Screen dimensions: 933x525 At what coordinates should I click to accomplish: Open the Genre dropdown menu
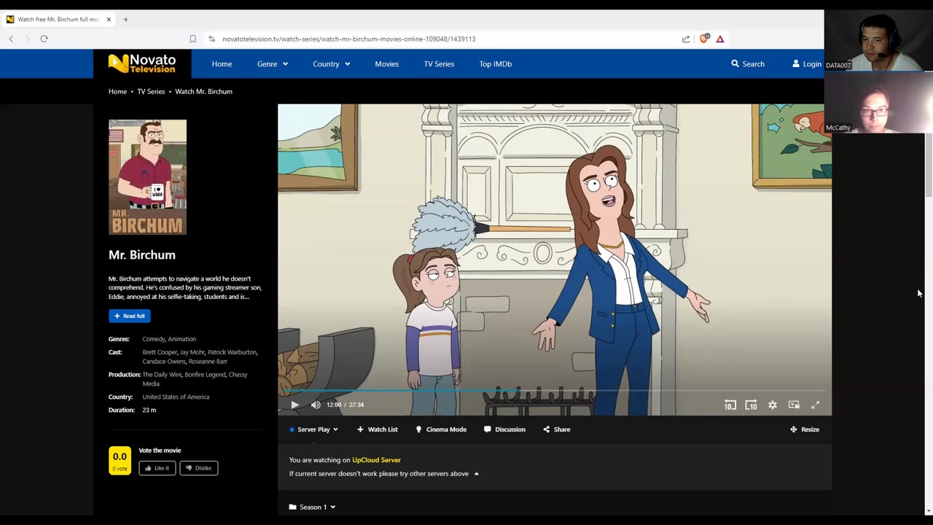tap(273, 64)
